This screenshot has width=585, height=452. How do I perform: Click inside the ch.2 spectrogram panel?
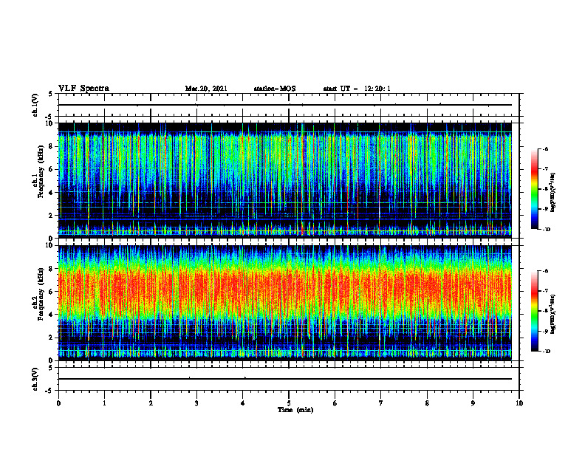(285, 303)
